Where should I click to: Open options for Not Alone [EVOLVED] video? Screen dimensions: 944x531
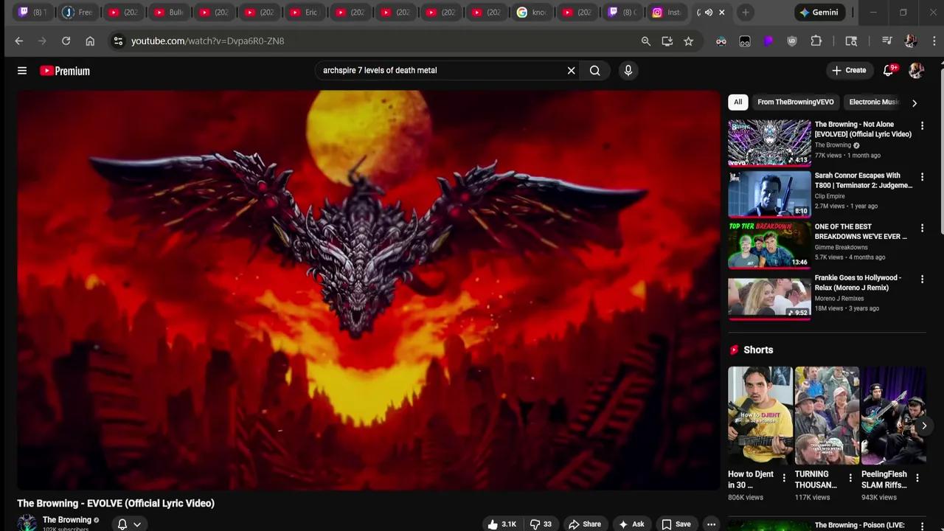click(x=922, y=126)
